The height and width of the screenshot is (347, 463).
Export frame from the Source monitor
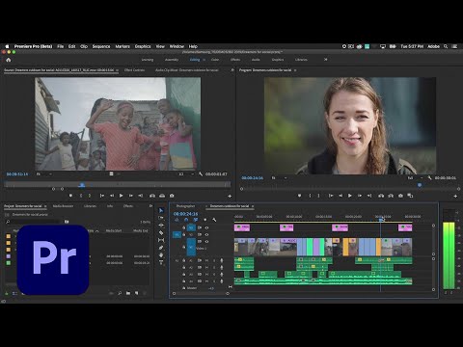point(172,196)
